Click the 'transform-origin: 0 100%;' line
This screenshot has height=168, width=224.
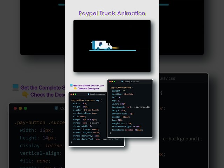point(127,127)
